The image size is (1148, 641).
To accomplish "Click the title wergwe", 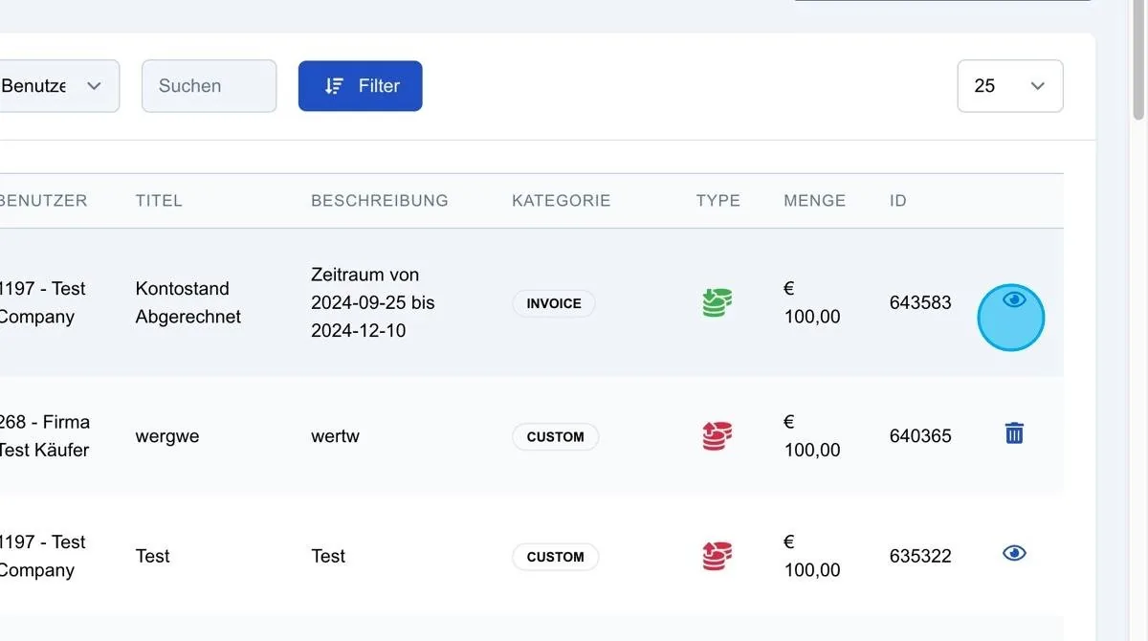I will pyautogui.click(x=167, y=436).
